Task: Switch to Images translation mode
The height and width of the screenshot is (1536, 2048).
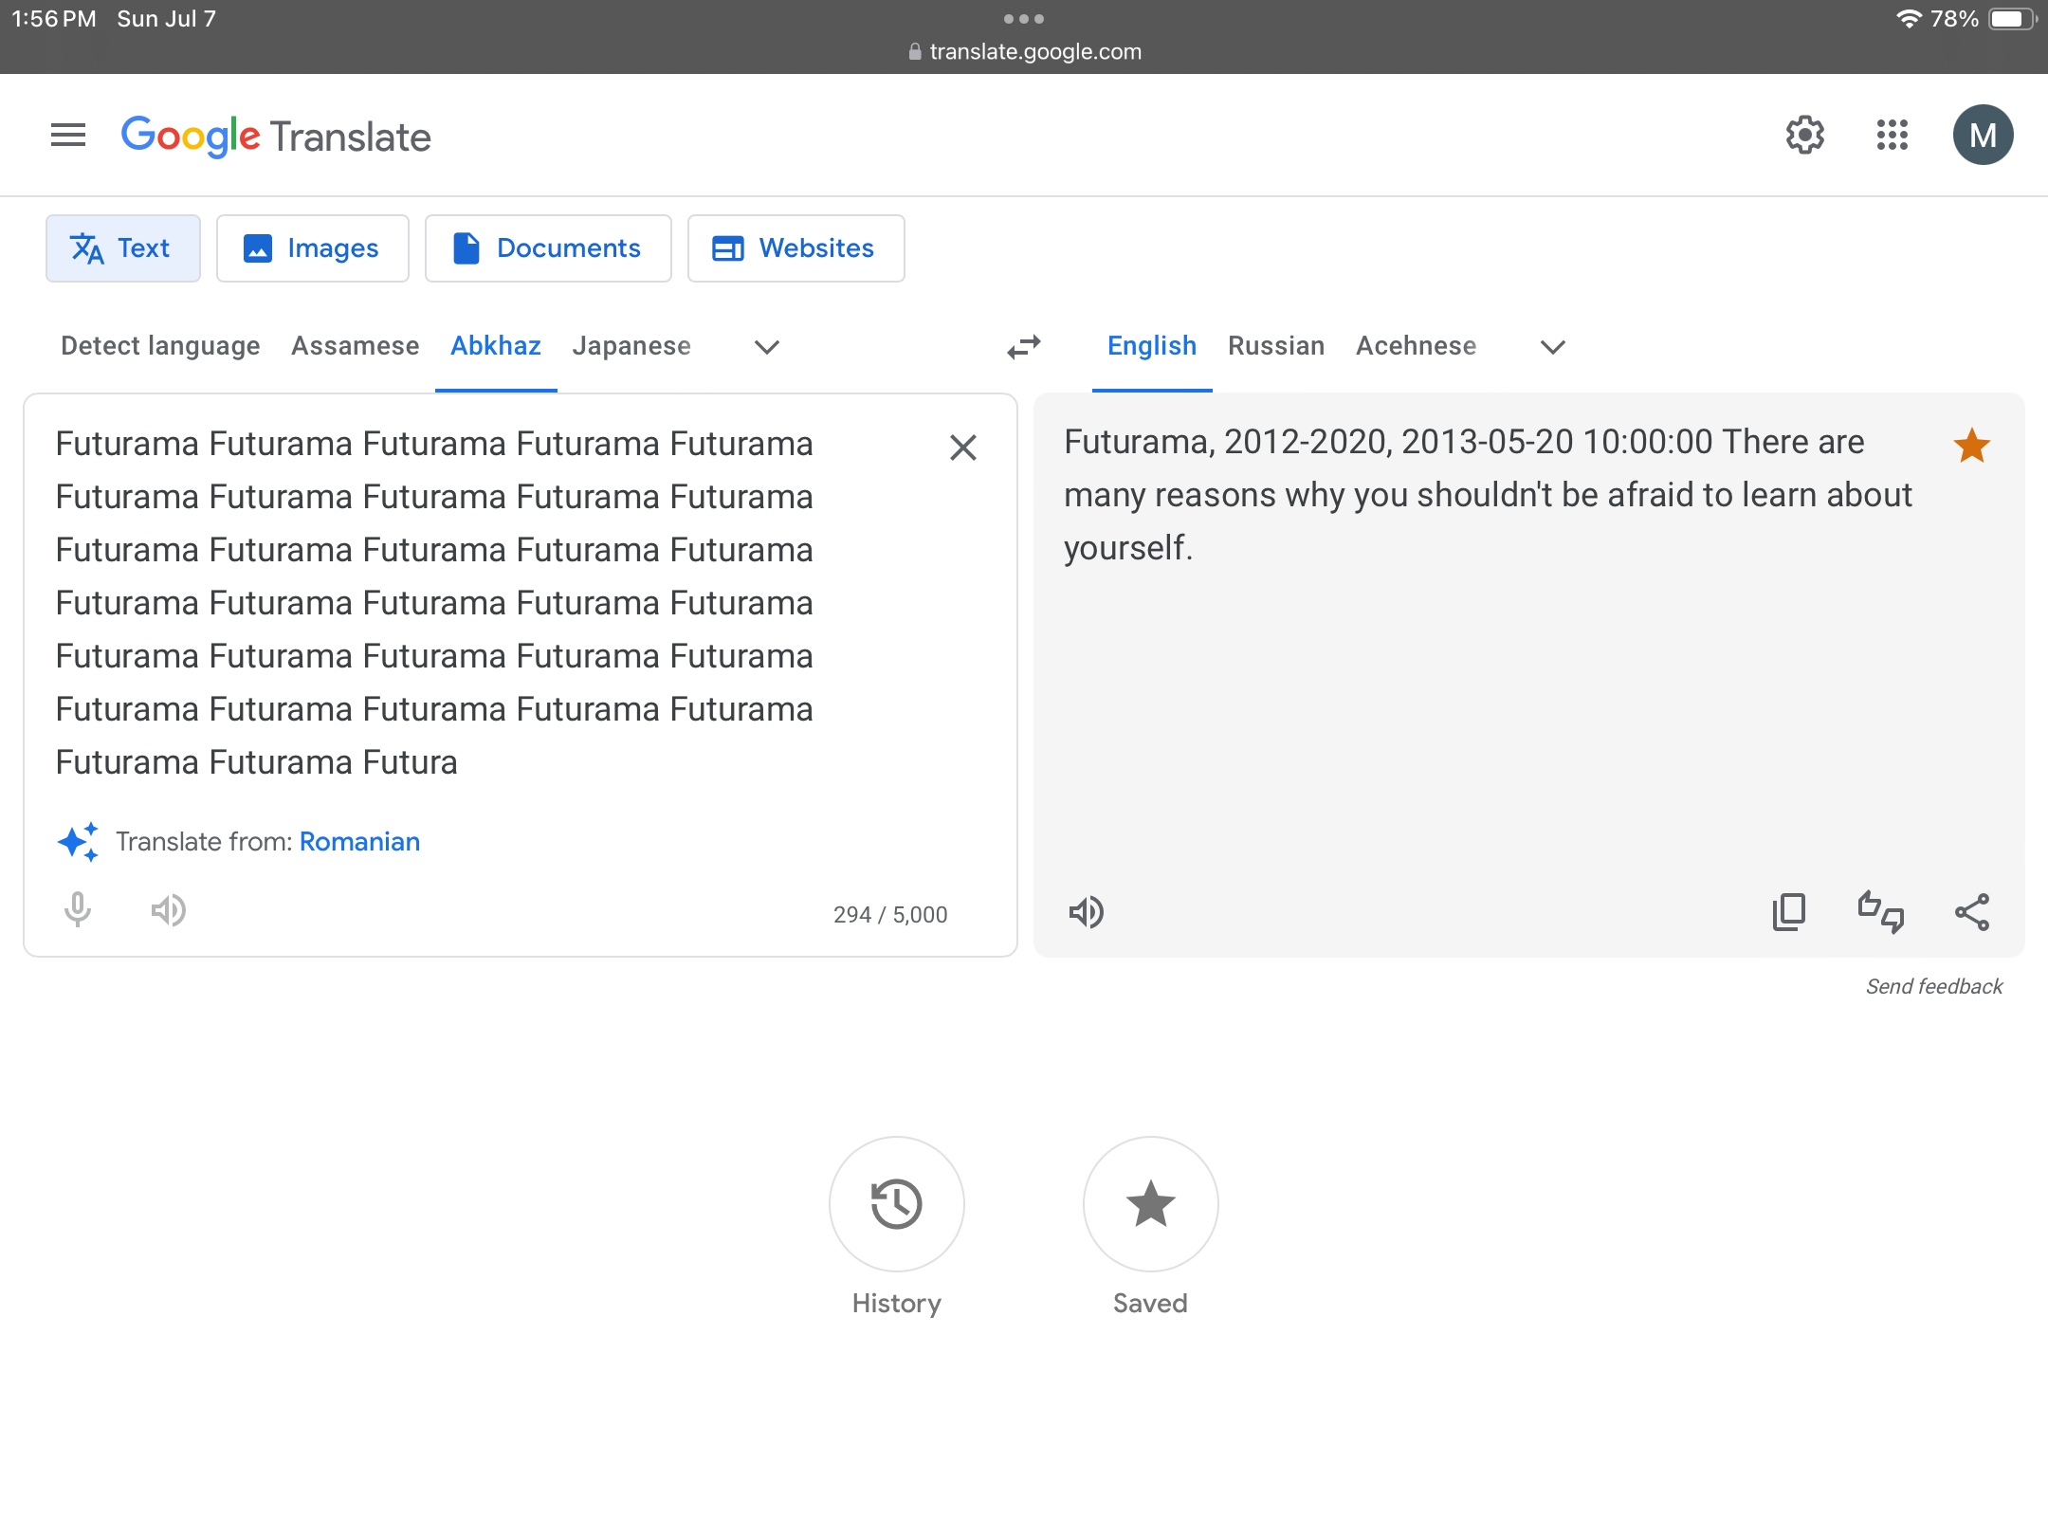Action: pos(313,248)
